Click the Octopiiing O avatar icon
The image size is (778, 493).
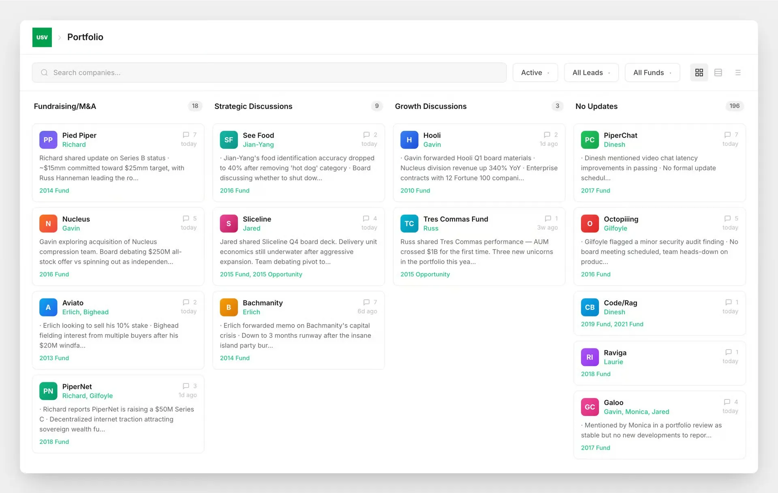[590, 224]
